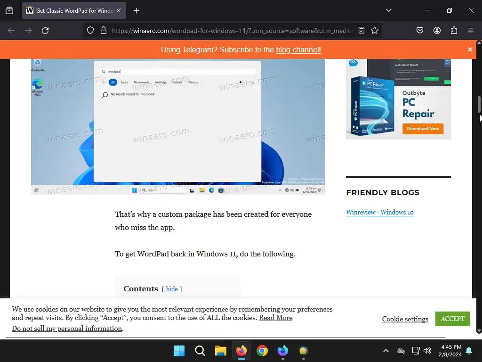This screenshot has width=482, height=362.
Task: Open the volume speaker tray icon
Action: click(x=427, y=351)
